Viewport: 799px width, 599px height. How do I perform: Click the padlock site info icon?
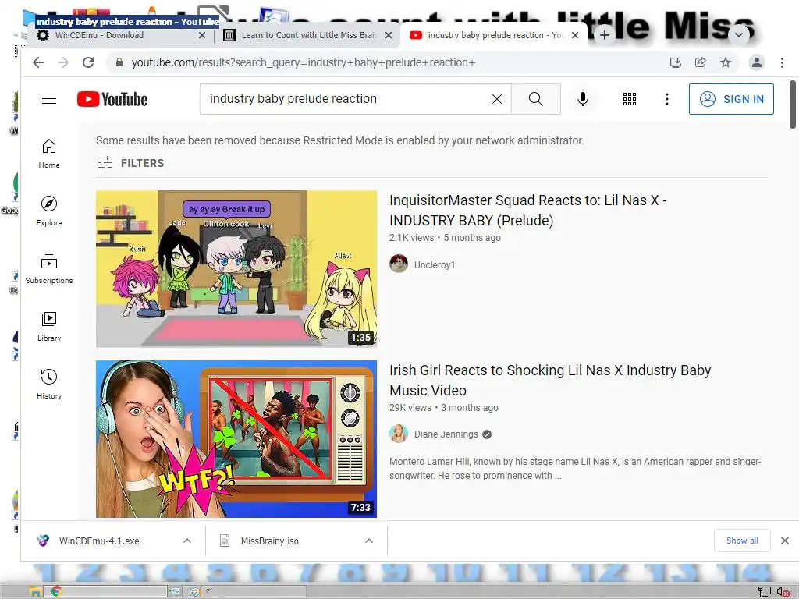119,62
